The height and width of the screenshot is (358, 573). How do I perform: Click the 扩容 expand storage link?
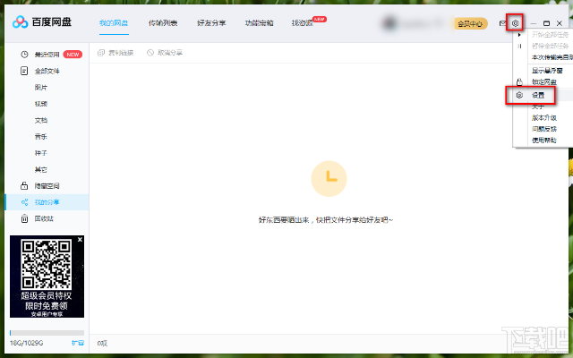[x=78, y=343]
